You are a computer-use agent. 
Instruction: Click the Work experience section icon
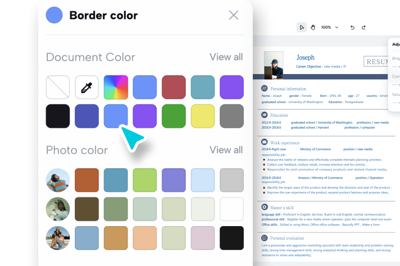tap(264, 142)
